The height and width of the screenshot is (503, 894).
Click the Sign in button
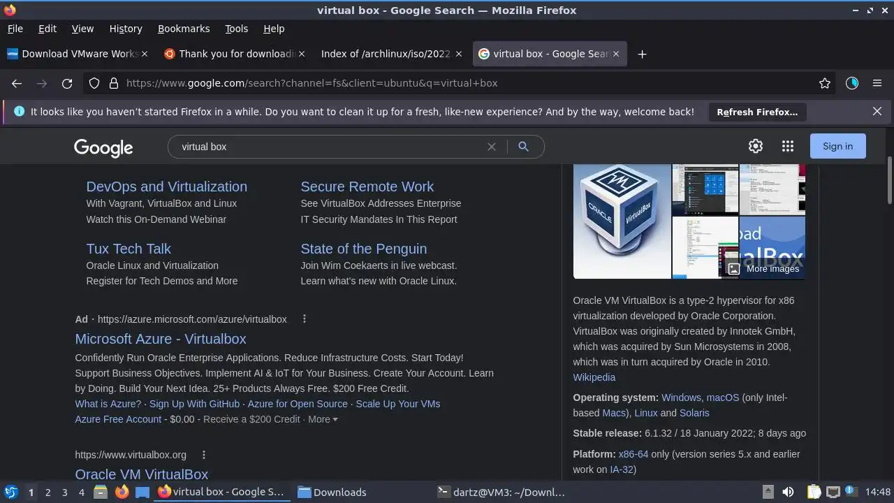click(837, 146)
